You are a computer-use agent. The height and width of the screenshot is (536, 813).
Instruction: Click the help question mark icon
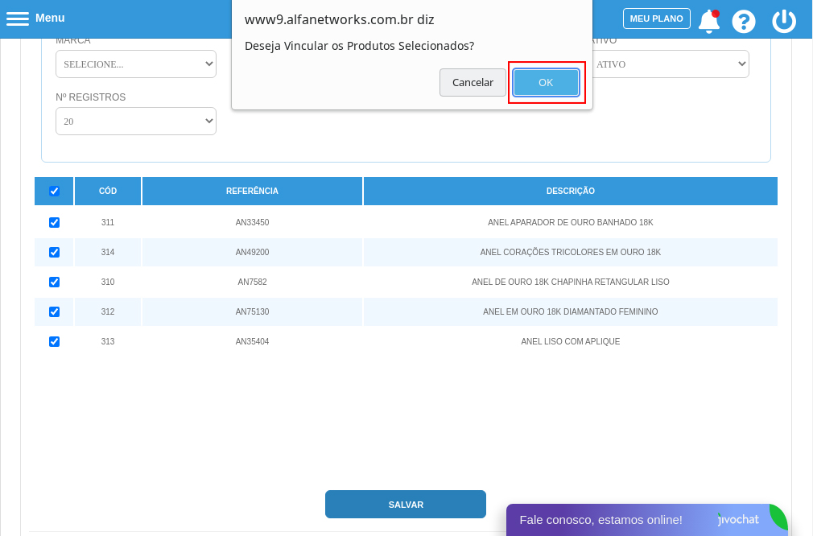pyautogui.click(x=744, y=21)
